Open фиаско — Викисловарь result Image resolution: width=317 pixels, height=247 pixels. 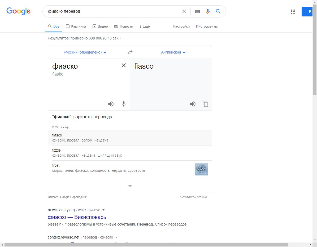point(77,217)
